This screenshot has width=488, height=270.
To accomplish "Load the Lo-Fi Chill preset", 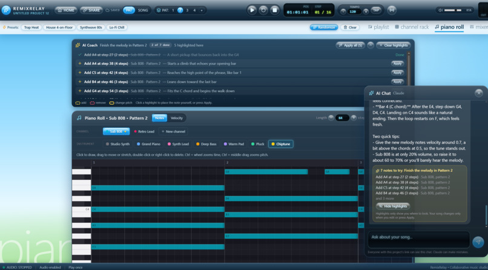I will [x=117, y=27].
